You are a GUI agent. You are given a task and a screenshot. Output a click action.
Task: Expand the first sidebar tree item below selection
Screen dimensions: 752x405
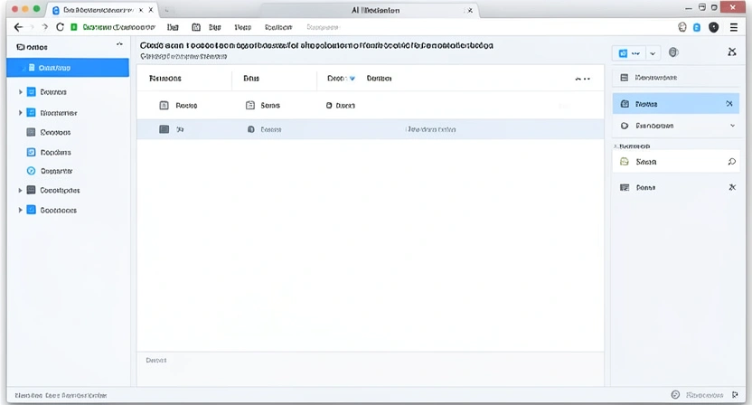pyautogui.click(x=20, y=91)
